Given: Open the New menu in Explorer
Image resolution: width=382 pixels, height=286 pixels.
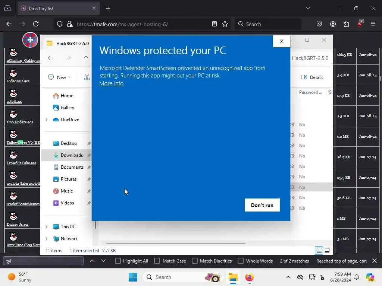Looking at the screenshot, I should [59, 77].
